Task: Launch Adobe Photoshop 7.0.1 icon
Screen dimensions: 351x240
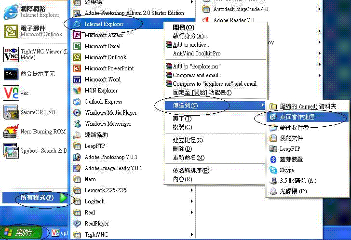Action: coord(77,157)
